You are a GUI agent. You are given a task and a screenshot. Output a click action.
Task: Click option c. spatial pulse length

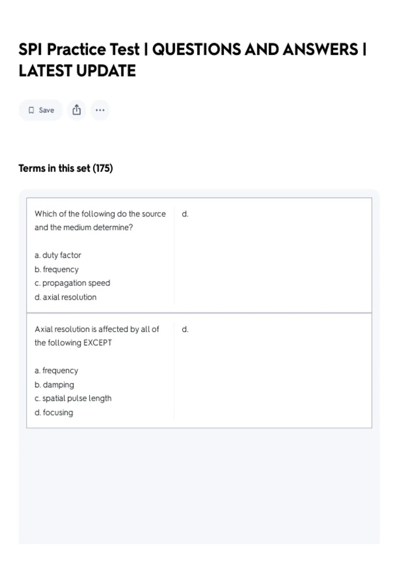pyautogui.click(x=73, y=398)
